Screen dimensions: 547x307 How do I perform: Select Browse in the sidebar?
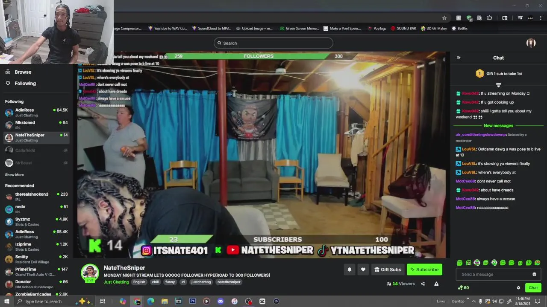[23, 72]
